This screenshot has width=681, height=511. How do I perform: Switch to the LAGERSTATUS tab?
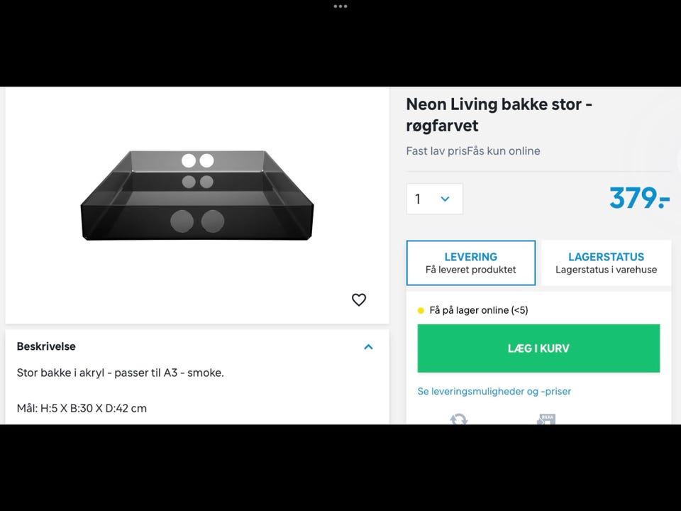(x=606, y=263)
